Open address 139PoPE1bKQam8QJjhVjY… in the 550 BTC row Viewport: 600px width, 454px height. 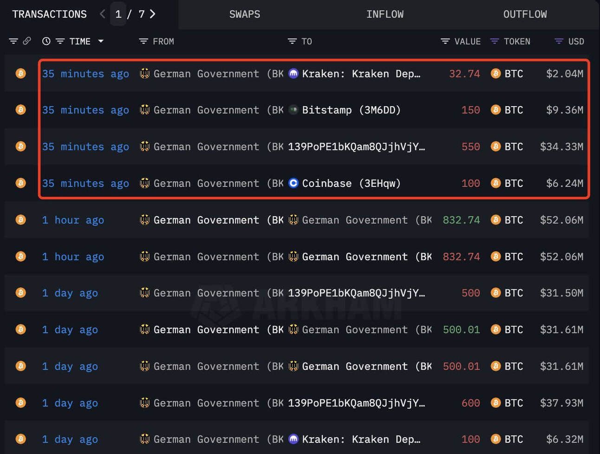(x=356, y=147)
